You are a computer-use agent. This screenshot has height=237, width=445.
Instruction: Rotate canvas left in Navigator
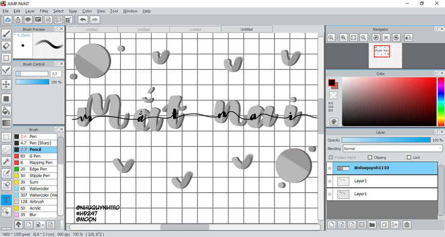[376, 37]
